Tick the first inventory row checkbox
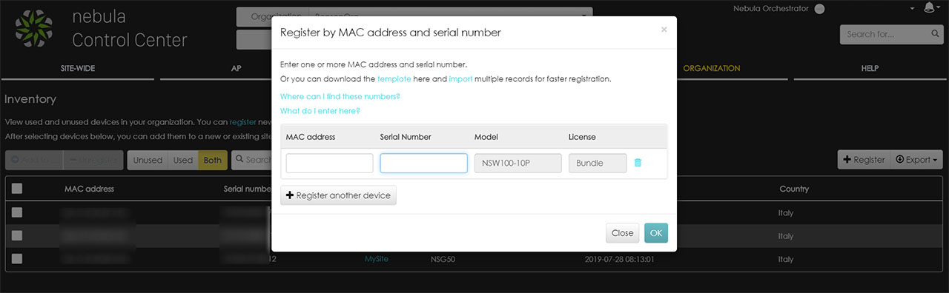Viewport: 949px width, 293px height. click(x=17, y=212)
